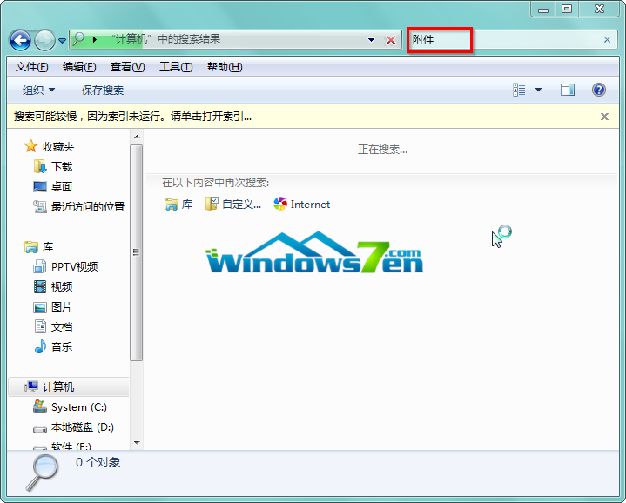Open the view options dropdown arrow
The height and width of the screenshot is (503, 626).
click(538, 90)
